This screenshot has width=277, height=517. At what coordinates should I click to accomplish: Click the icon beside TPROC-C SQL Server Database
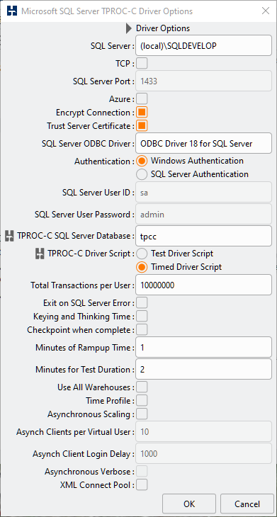[x=9, y=236]
